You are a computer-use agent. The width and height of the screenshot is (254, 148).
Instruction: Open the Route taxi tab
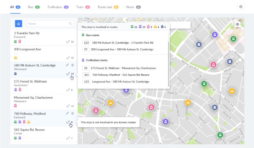tap(108, 7)
